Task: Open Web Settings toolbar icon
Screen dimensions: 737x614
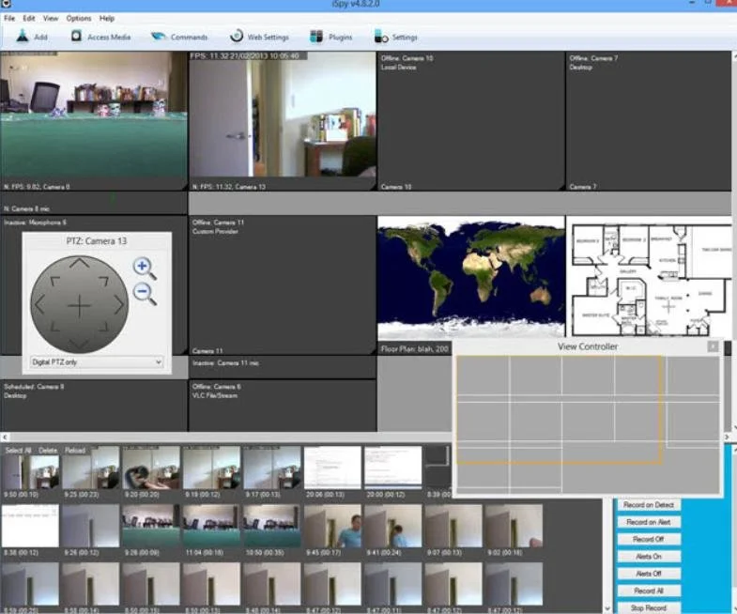Action: [237, 36]
